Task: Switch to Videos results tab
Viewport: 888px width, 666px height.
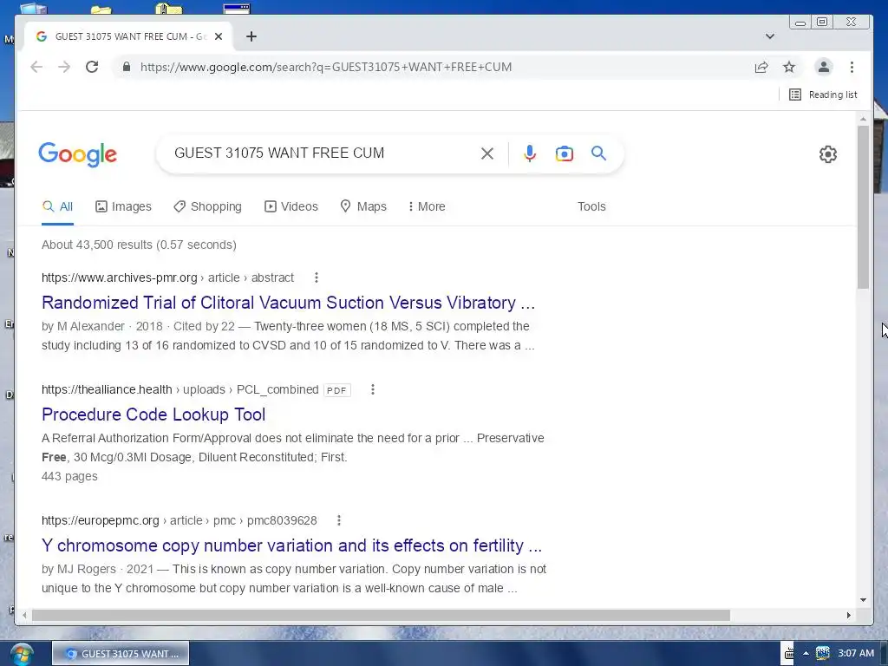Action: click(x=291, y=206)
